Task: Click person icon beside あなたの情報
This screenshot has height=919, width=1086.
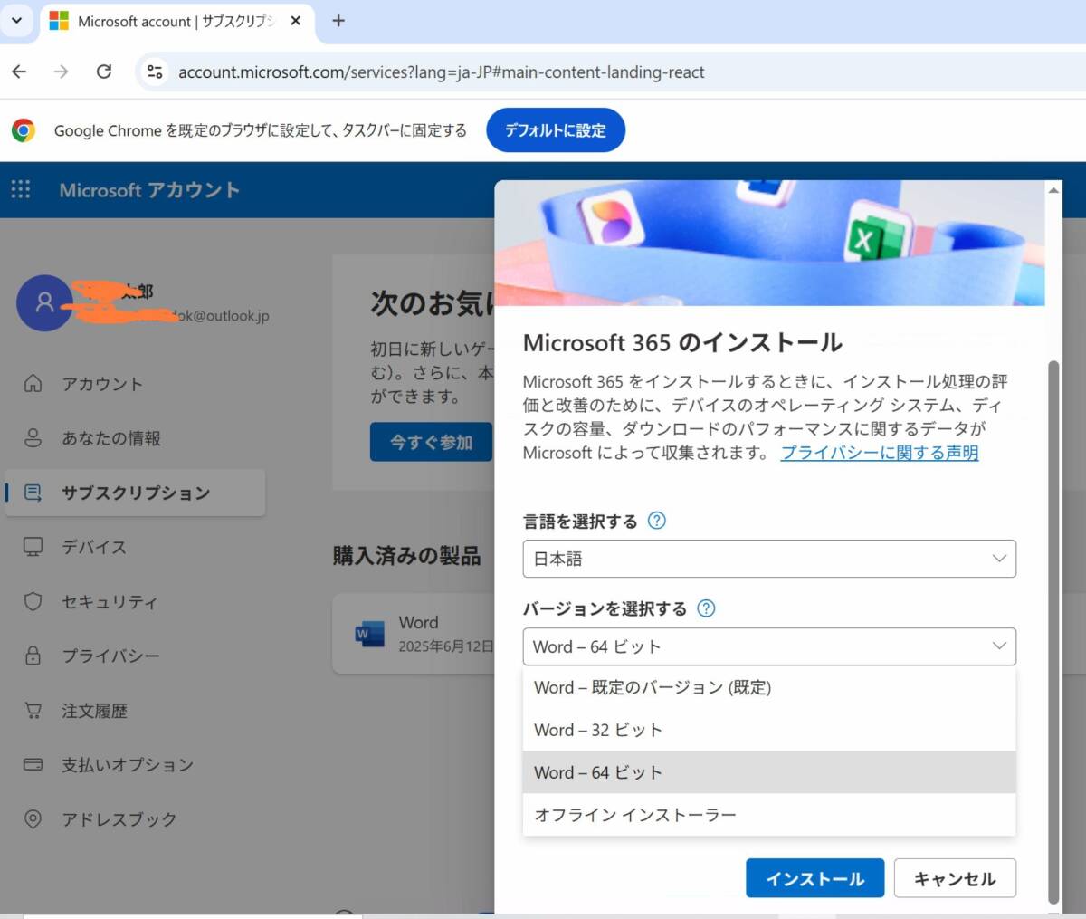Action: [x=33, y=438]
